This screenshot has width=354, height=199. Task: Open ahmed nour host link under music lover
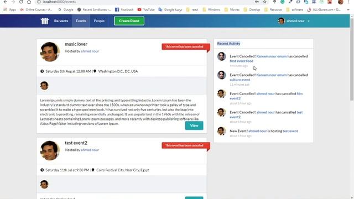[x=90, y=51]
